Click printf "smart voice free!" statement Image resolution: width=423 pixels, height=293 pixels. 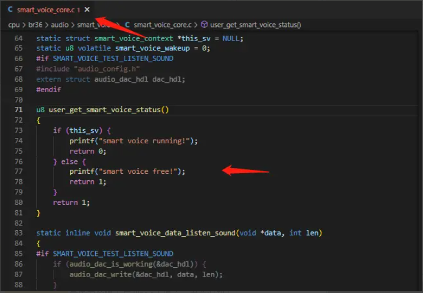127,171
